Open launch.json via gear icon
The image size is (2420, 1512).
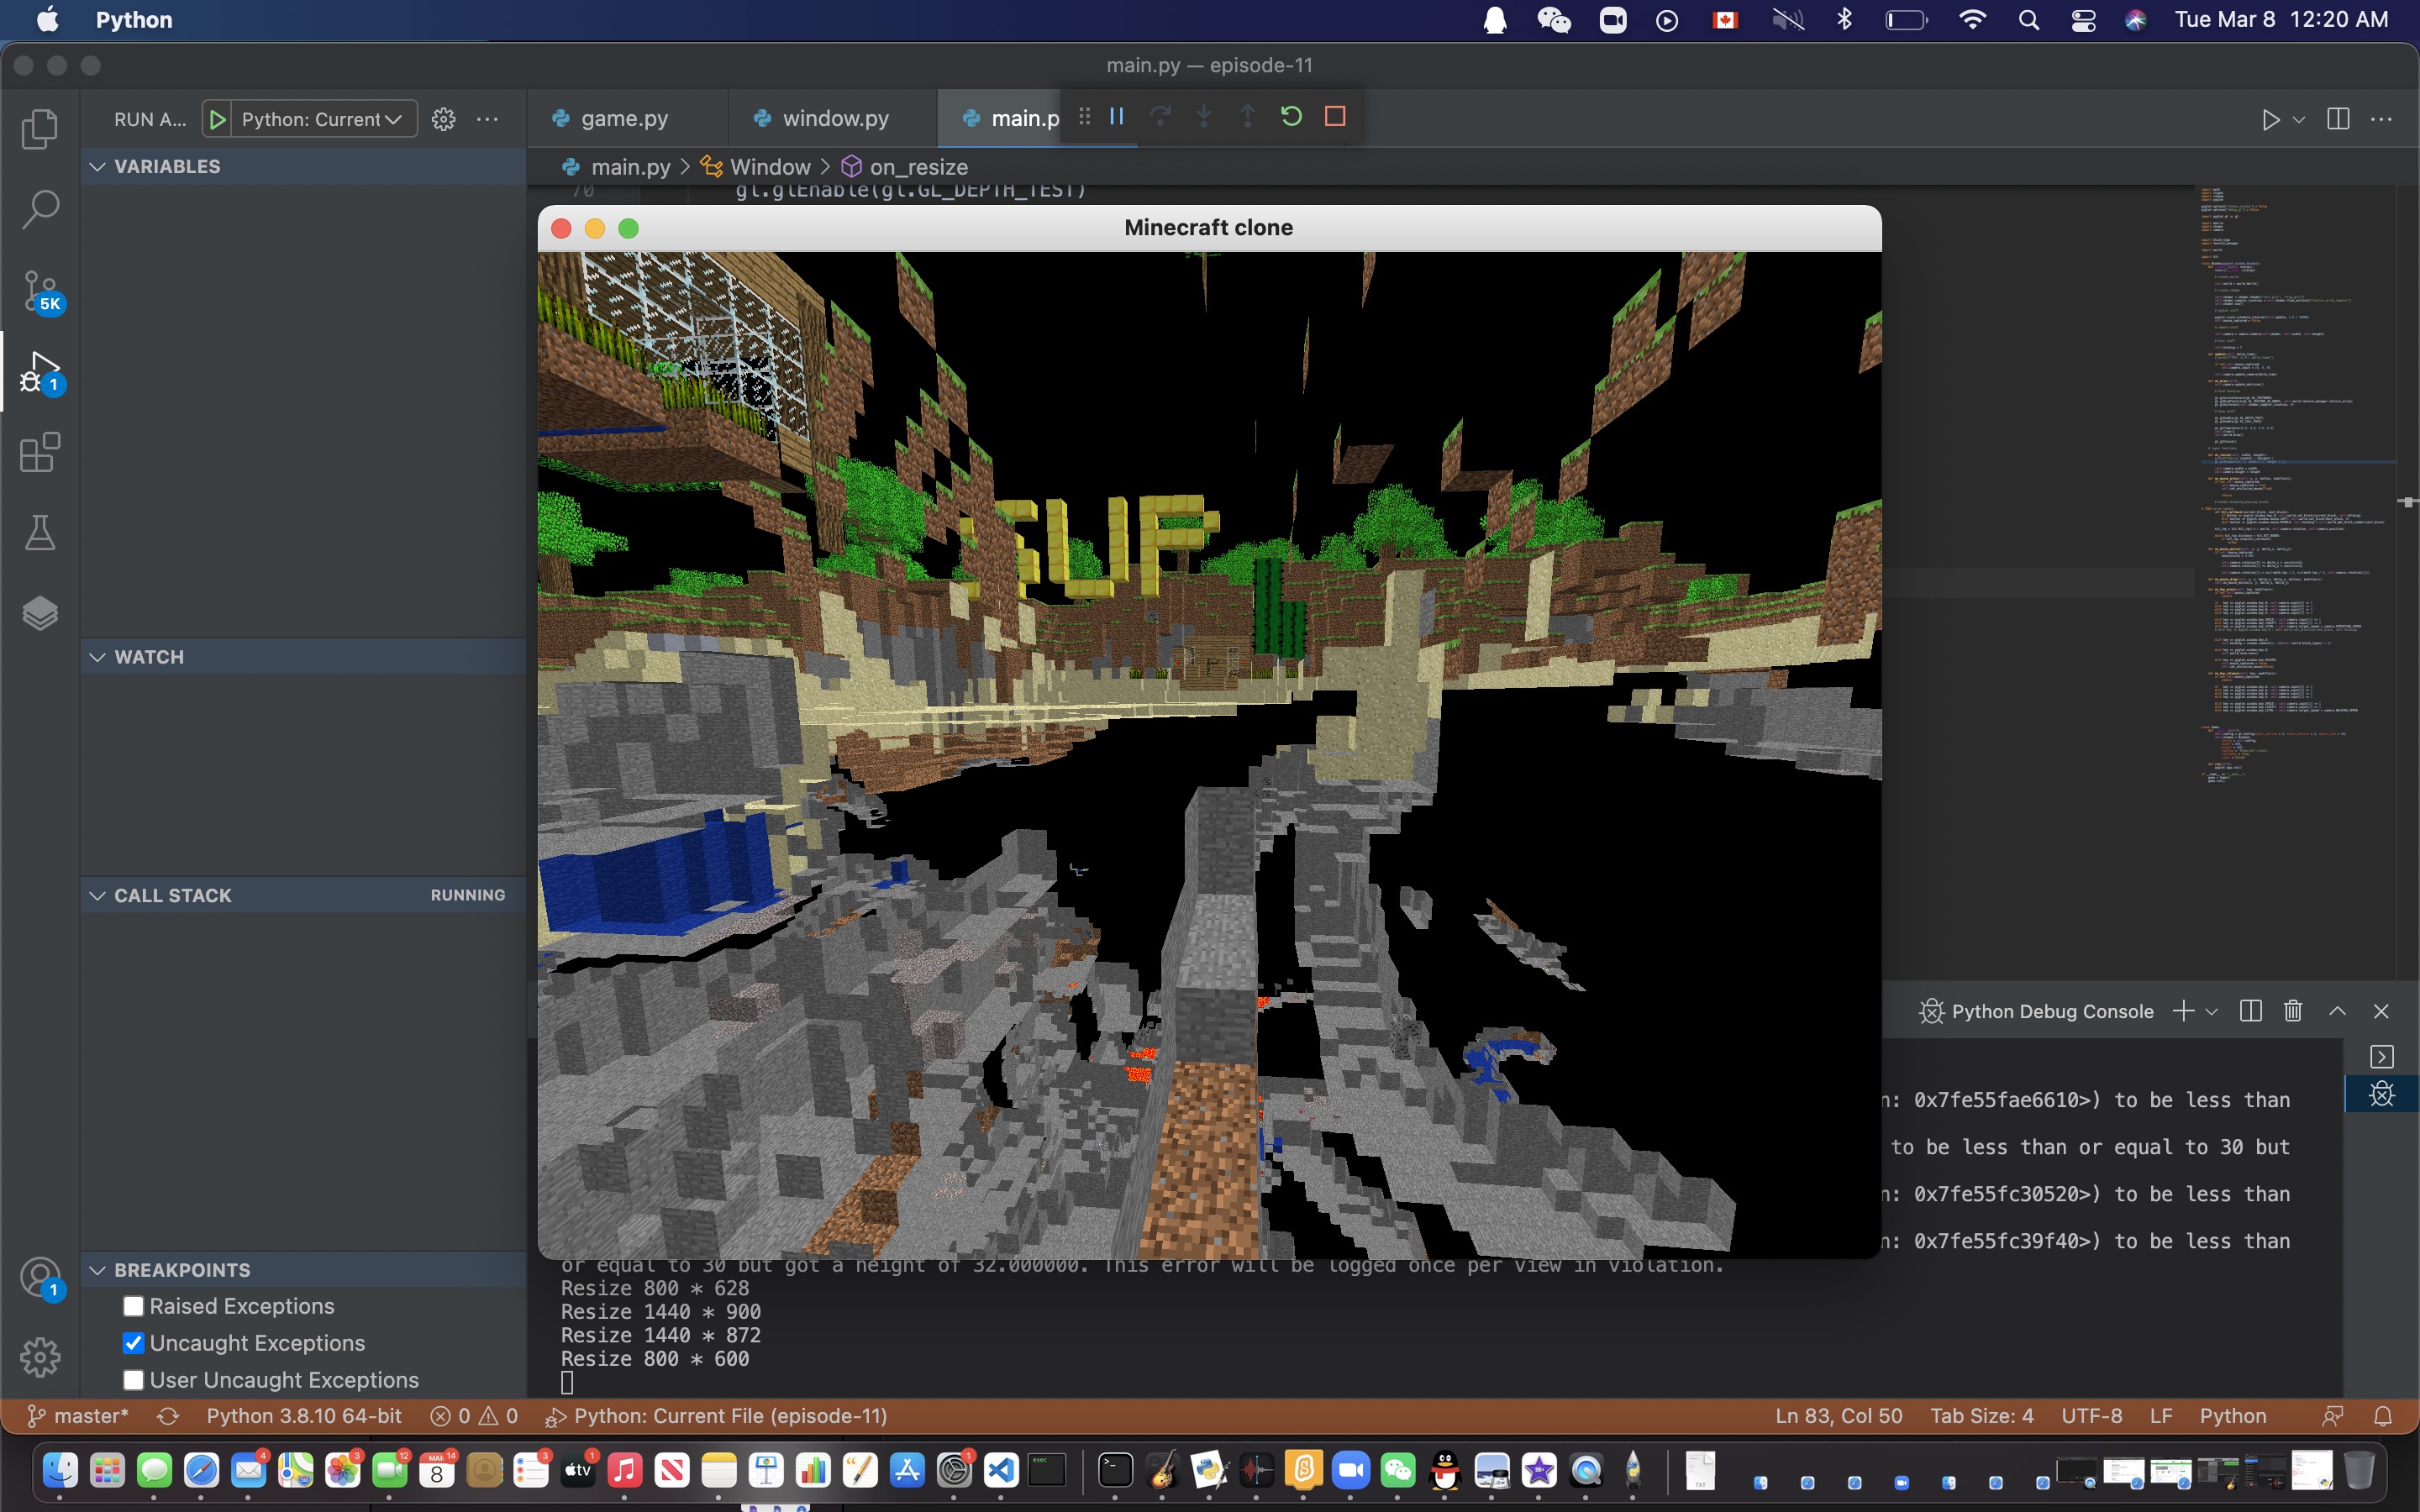(x=443, y=119)
